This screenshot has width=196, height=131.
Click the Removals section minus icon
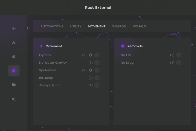123,46
